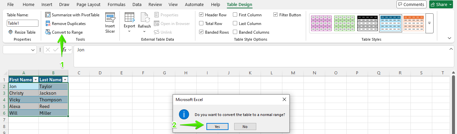Viewport: 457px width, 134px height.
Task: Click the insert function fx icon
Action: (65, 50)
